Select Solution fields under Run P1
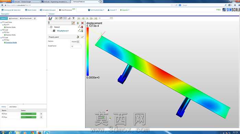The image size is (240, 134). 11,27
